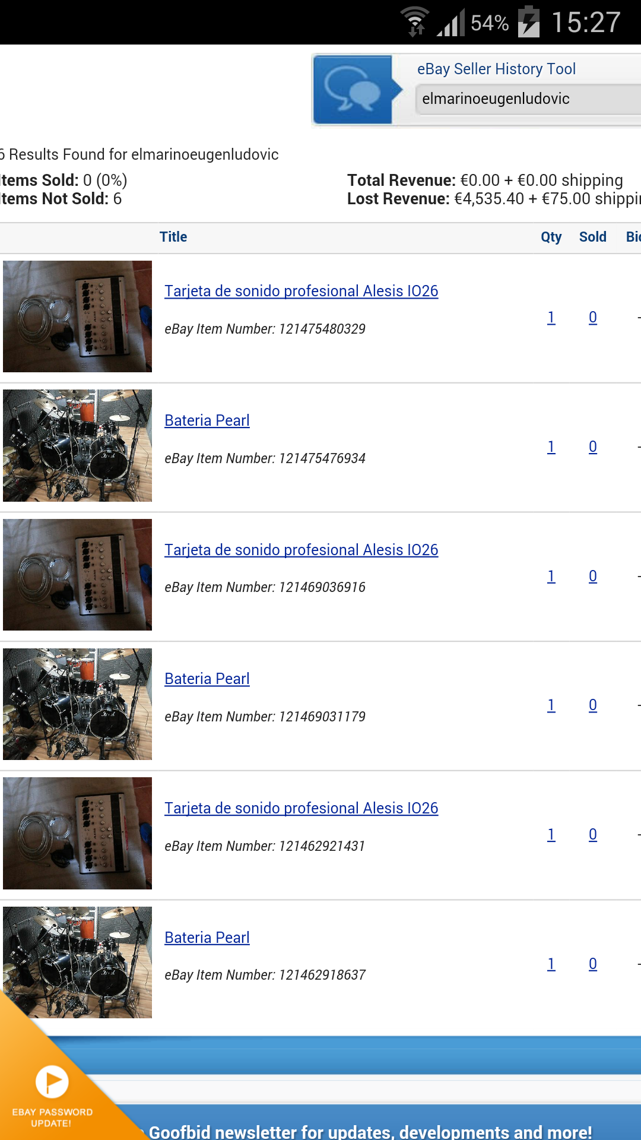Focus the elmarinoeugenludovic seller input field
The height and width of the screenshot is (1140, 641).
(528, 99)
